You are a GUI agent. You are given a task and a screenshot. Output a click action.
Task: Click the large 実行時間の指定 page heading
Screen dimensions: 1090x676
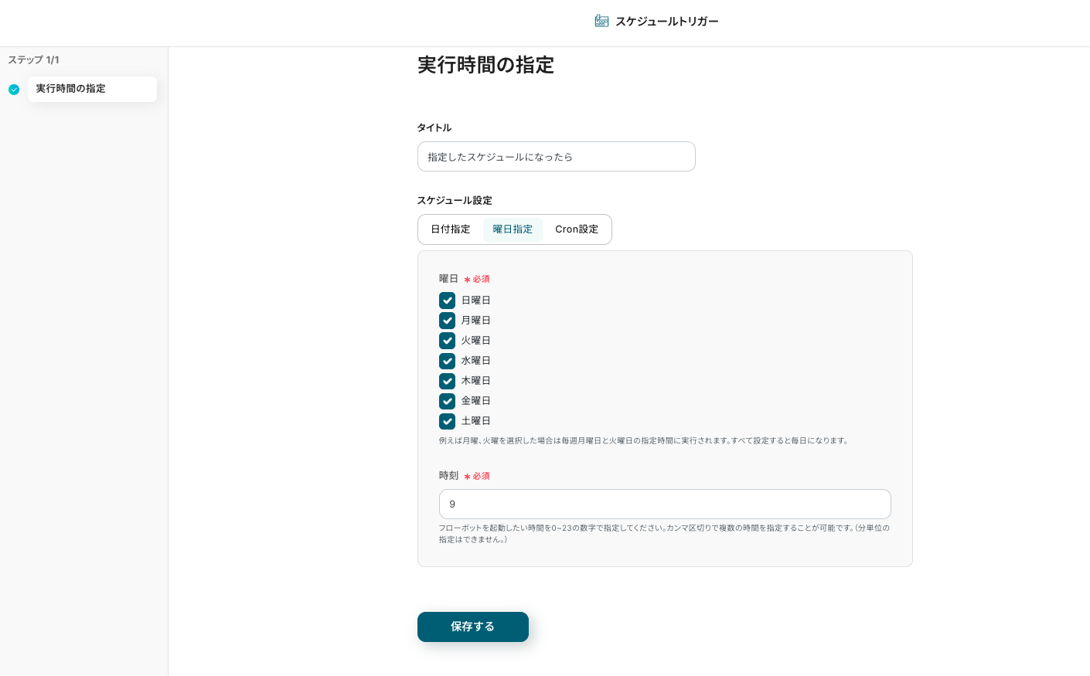pyautogui.click(x=485, y=65)
